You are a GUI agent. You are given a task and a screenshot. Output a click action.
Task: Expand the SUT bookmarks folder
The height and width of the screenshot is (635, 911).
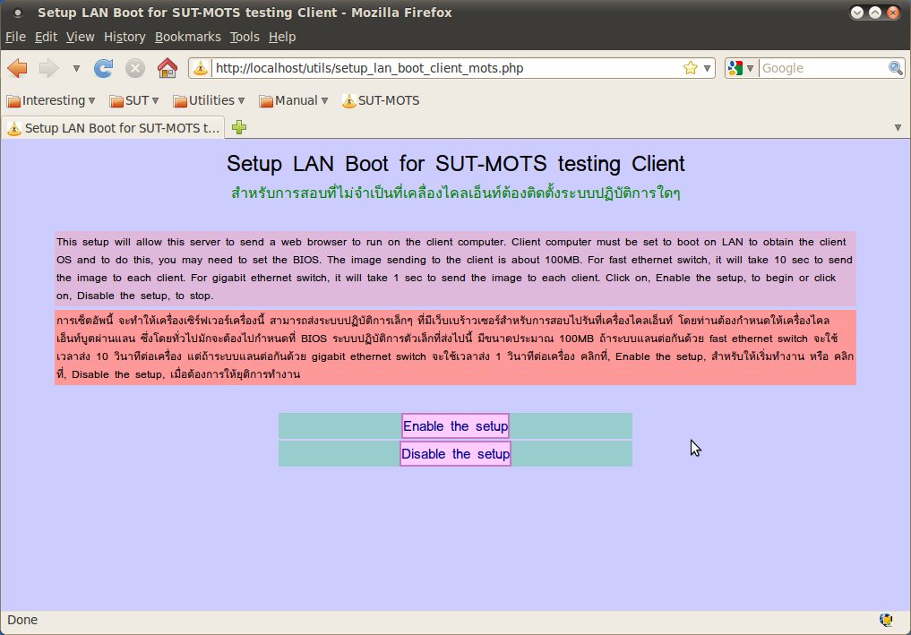pyautogui.click(x=134, y=100)
